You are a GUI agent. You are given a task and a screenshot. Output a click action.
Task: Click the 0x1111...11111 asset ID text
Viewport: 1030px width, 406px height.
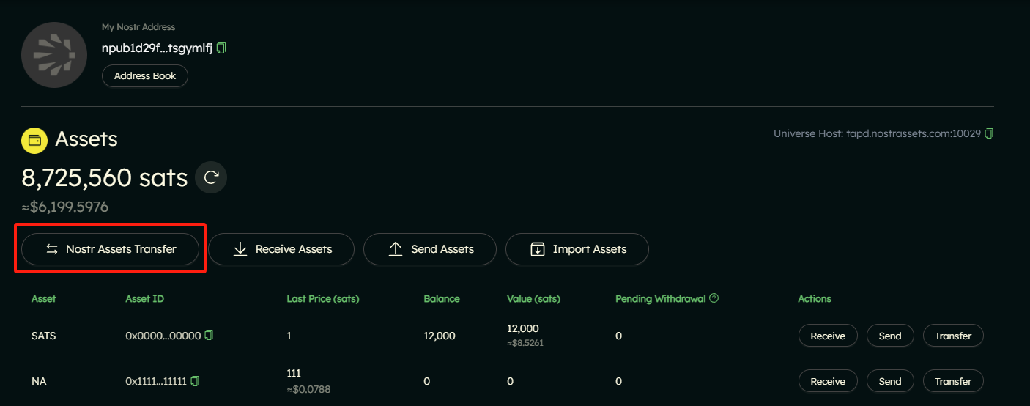(x=156, y=381)
